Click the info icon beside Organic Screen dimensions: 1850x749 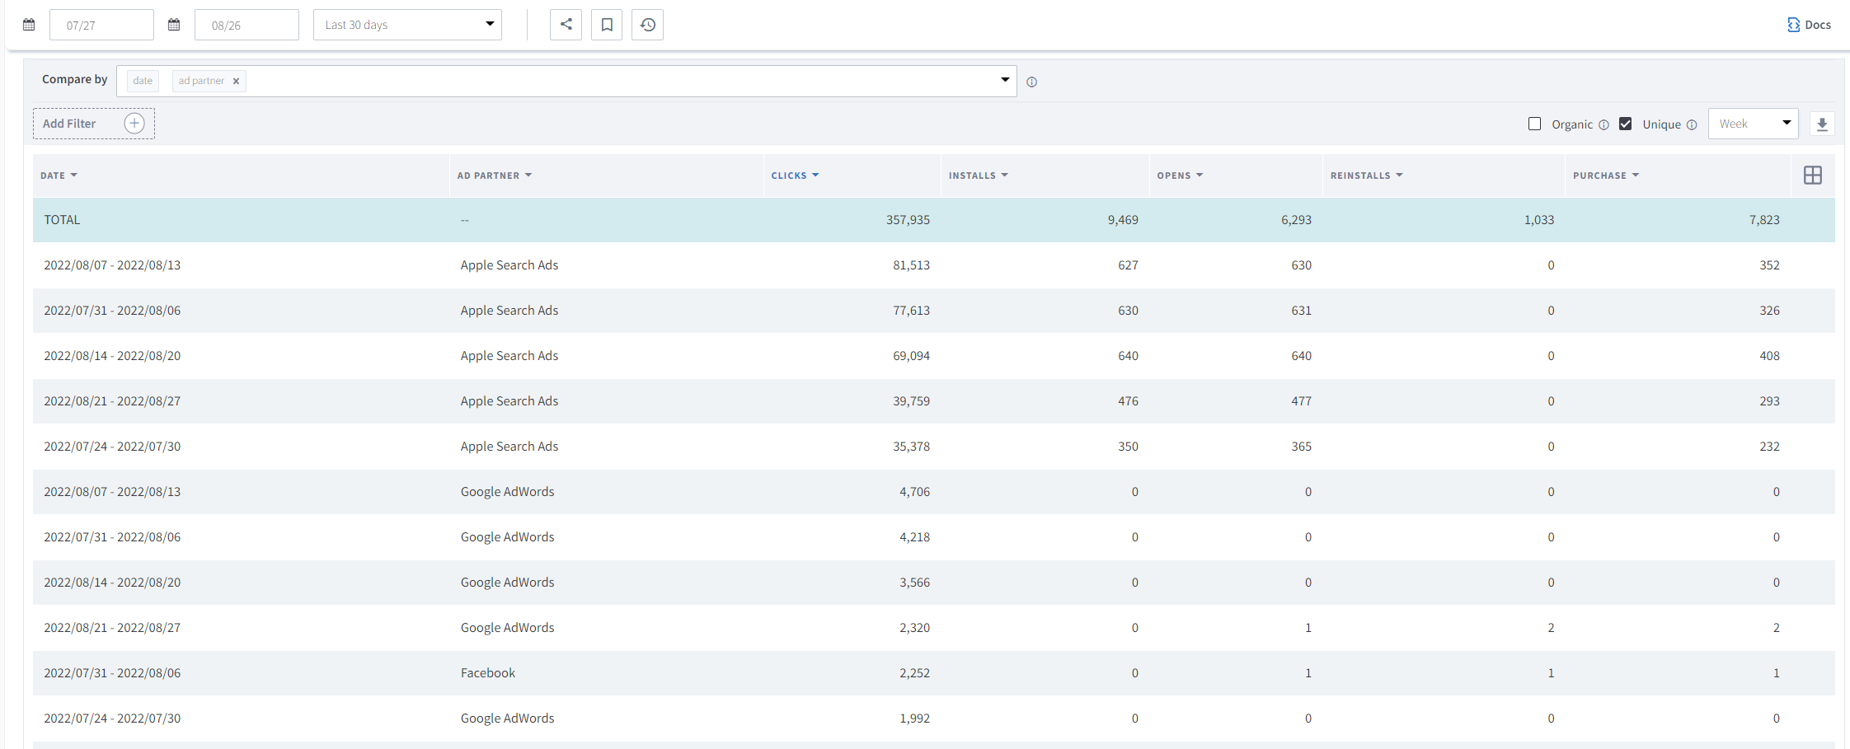1603,125
